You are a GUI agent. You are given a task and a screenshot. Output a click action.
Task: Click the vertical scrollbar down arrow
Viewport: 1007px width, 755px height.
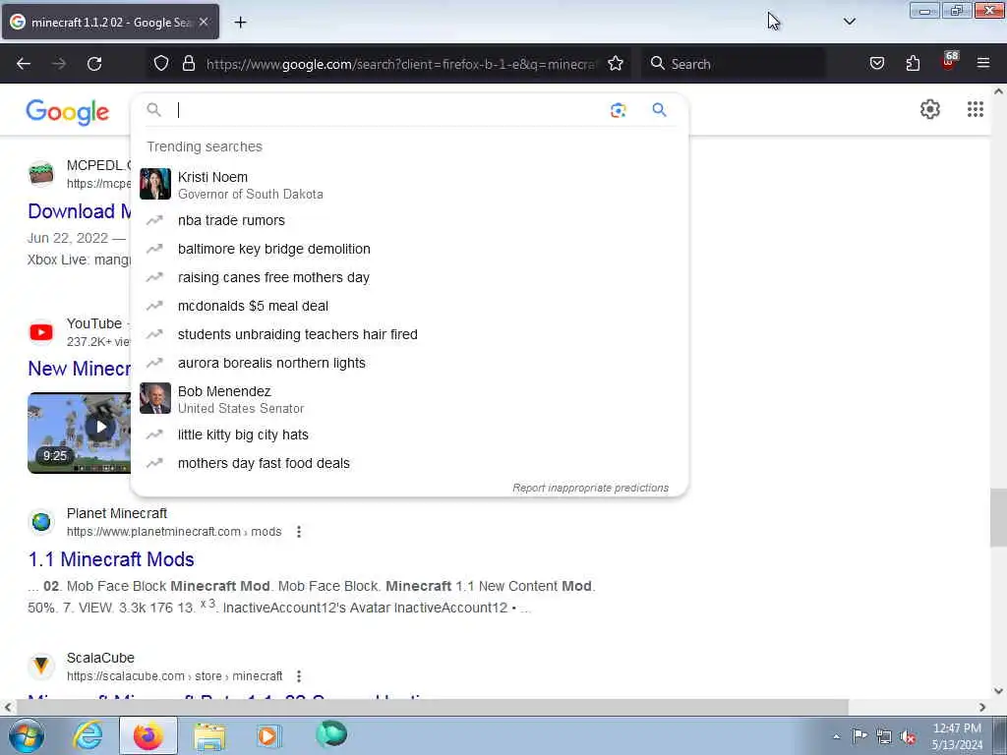click(x=998, y=691)
